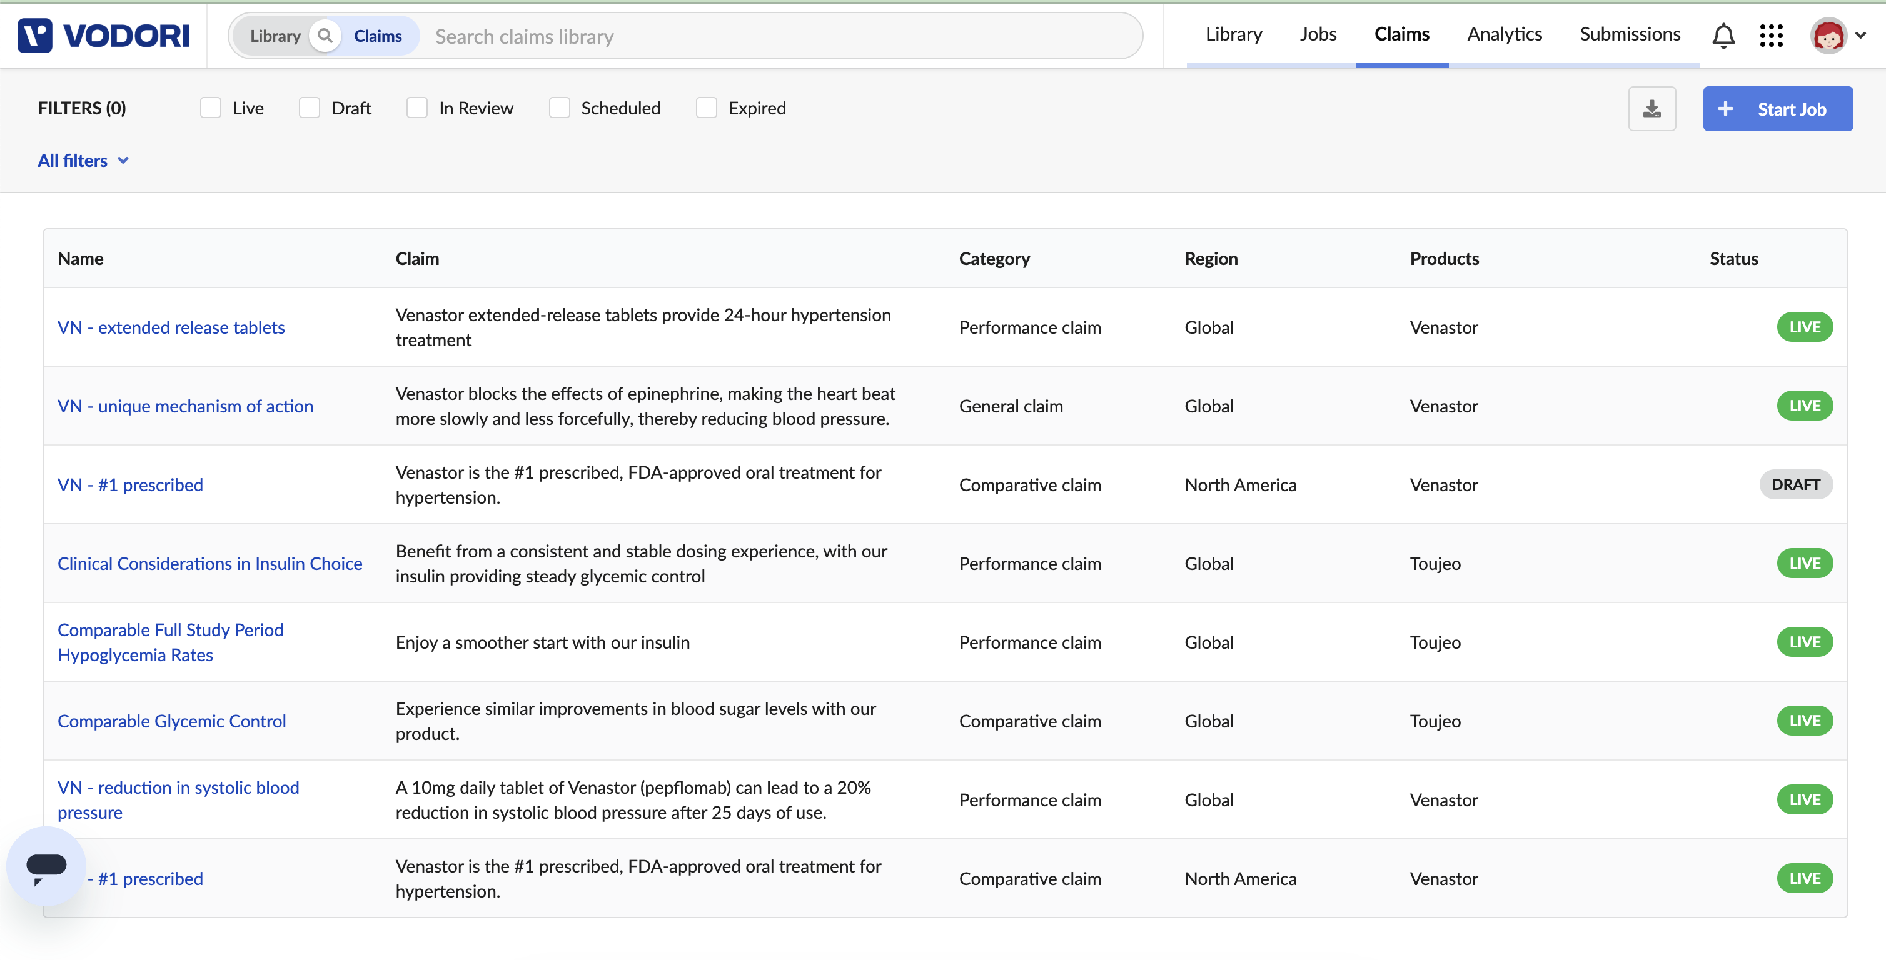Expand All filters
This screenshot has width=1886, height=960.
[83, 160]
